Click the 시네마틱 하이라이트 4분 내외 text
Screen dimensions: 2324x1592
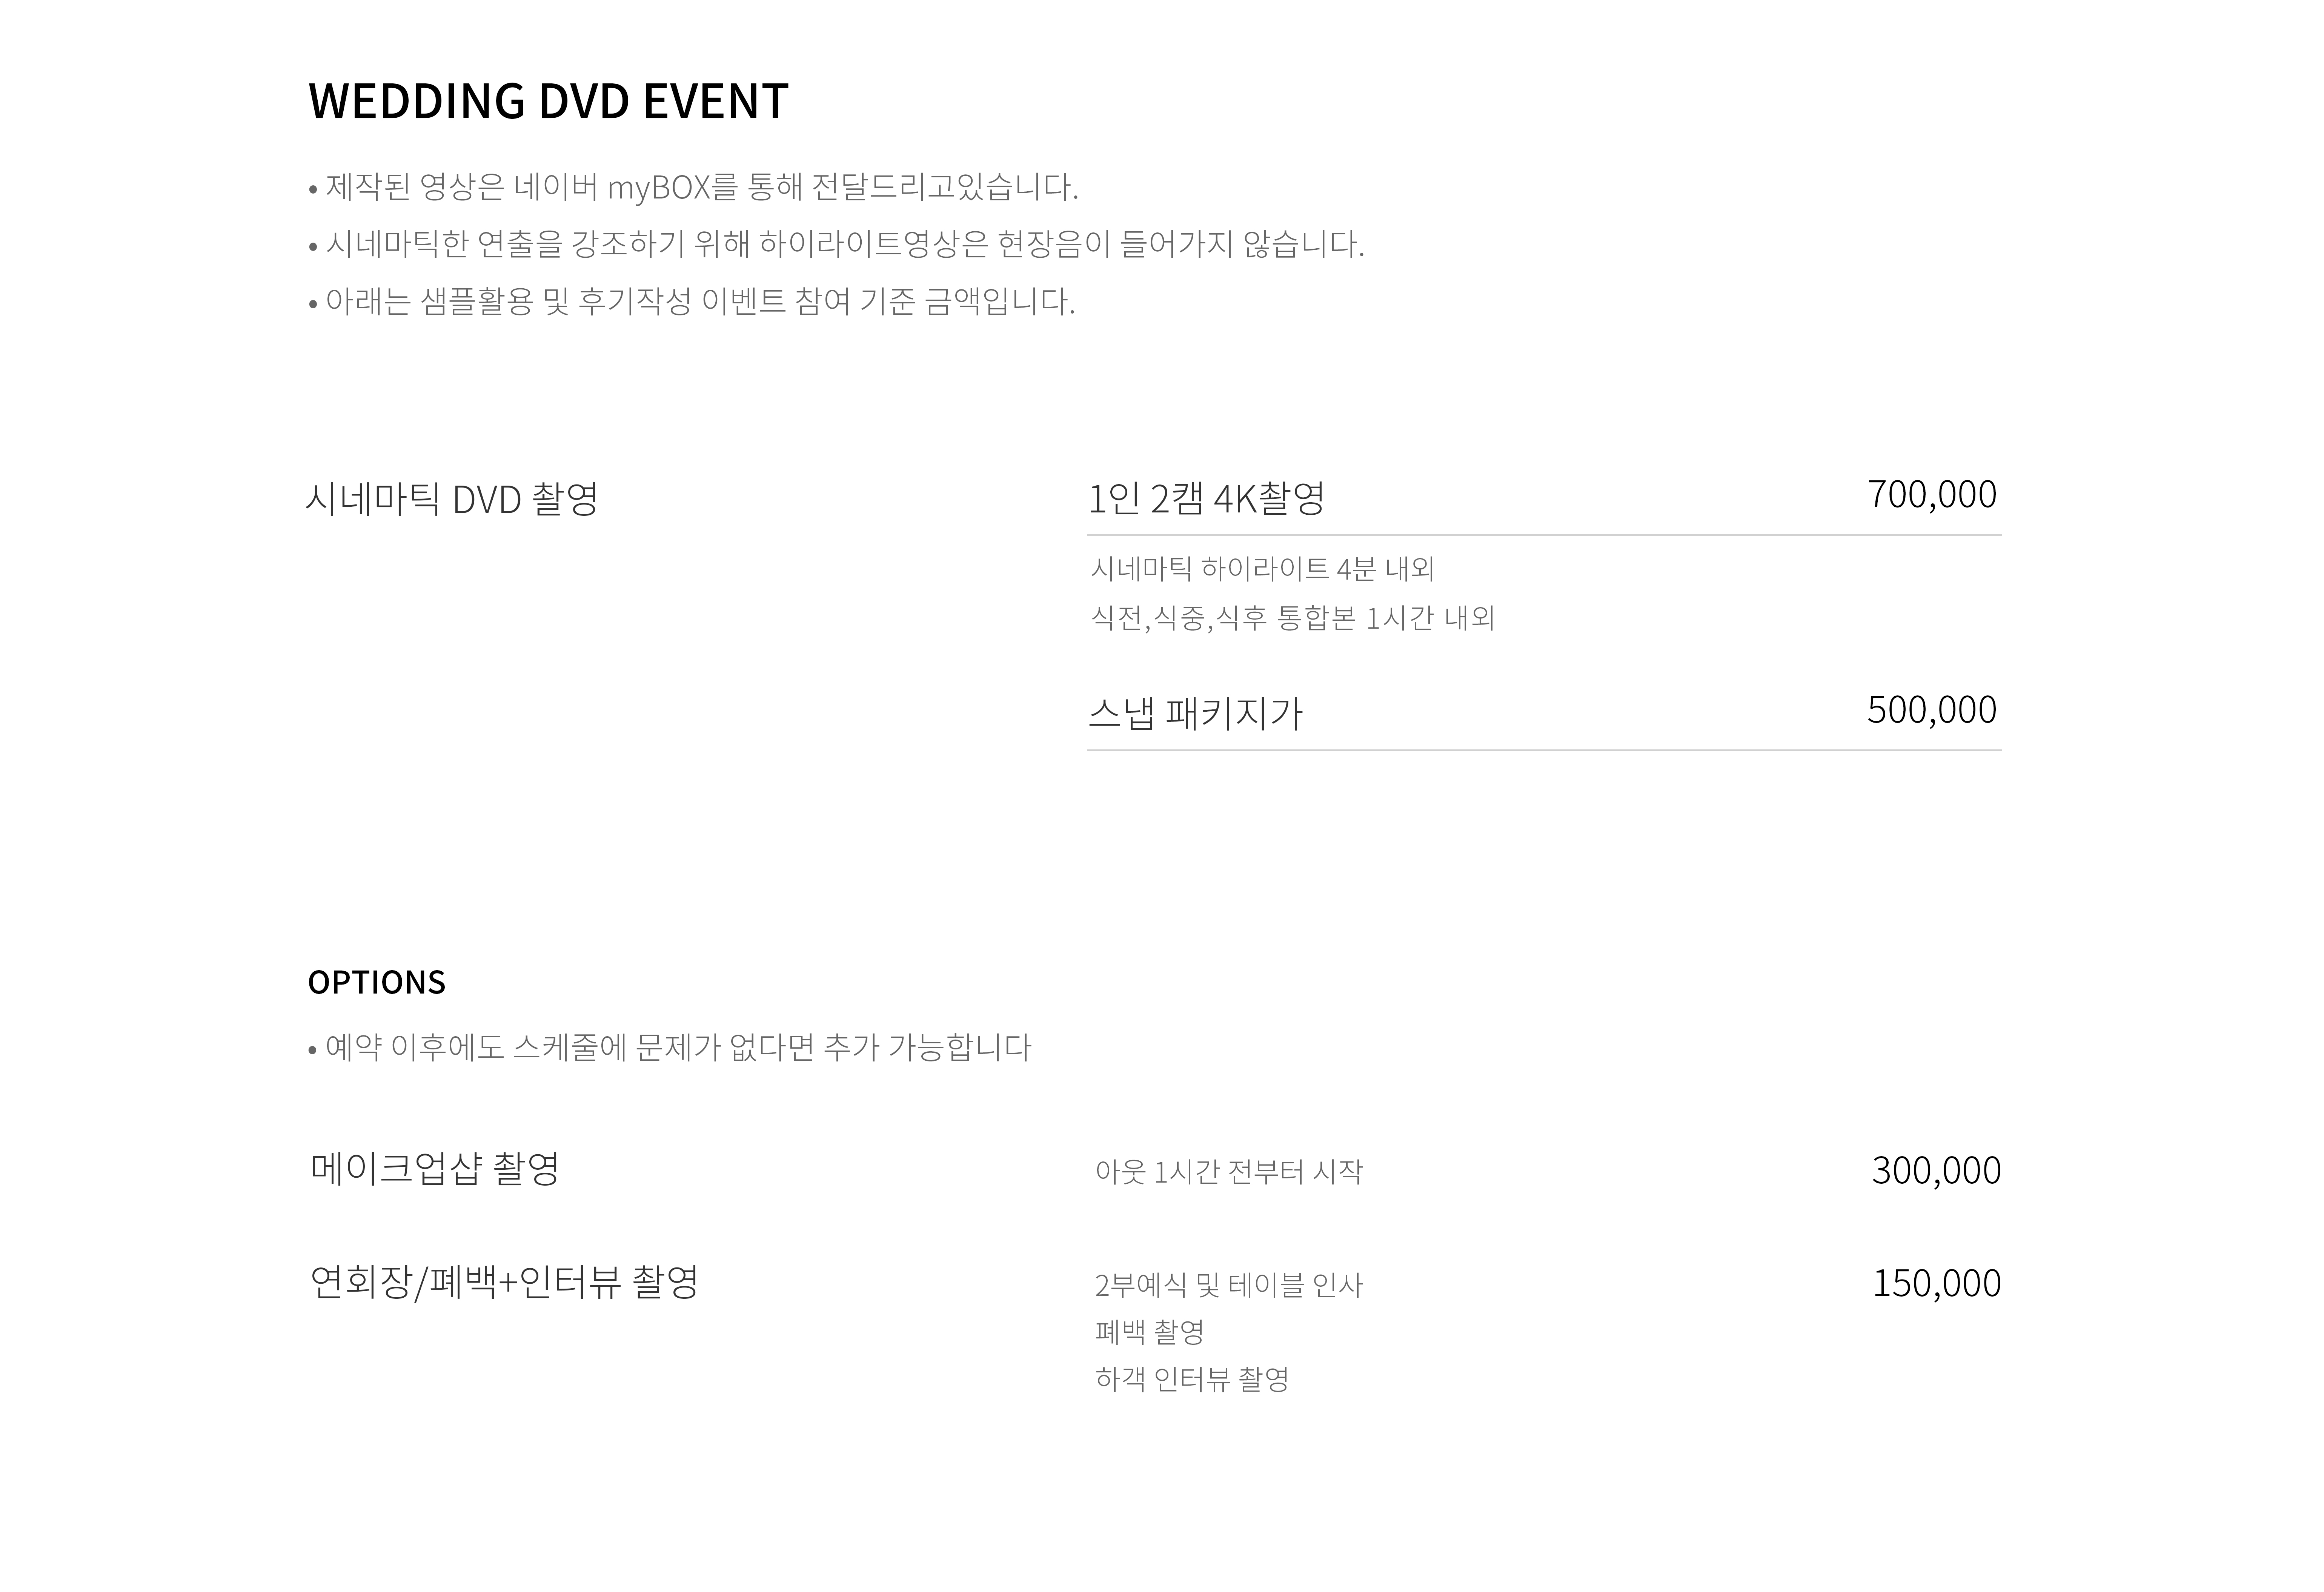pos(1262,569)
